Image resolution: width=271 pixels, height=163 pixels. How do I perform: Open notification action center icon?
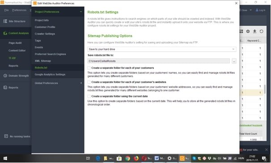pos(264,159)
